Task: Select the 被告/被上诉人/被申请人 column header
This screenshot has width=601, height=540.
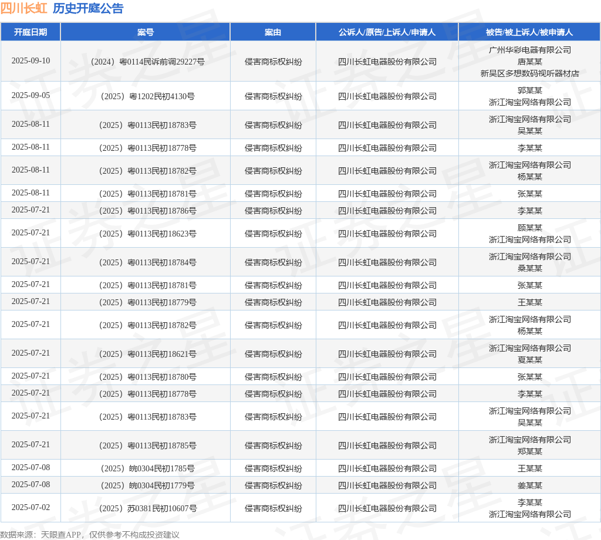Action: (x=530, y=32)
